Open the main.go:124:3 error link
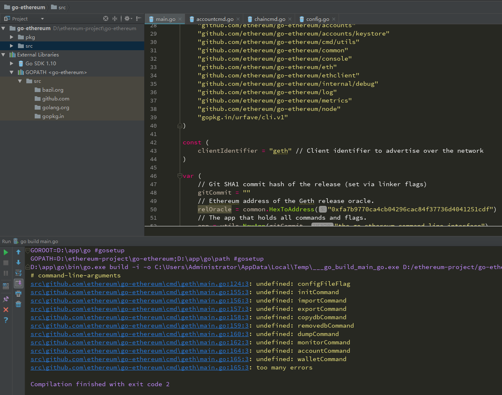 pyautogui.click(x=140, y=284)
